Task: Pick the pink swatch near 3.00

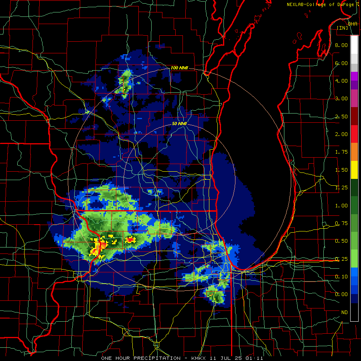Action: [x=354, y=98]
